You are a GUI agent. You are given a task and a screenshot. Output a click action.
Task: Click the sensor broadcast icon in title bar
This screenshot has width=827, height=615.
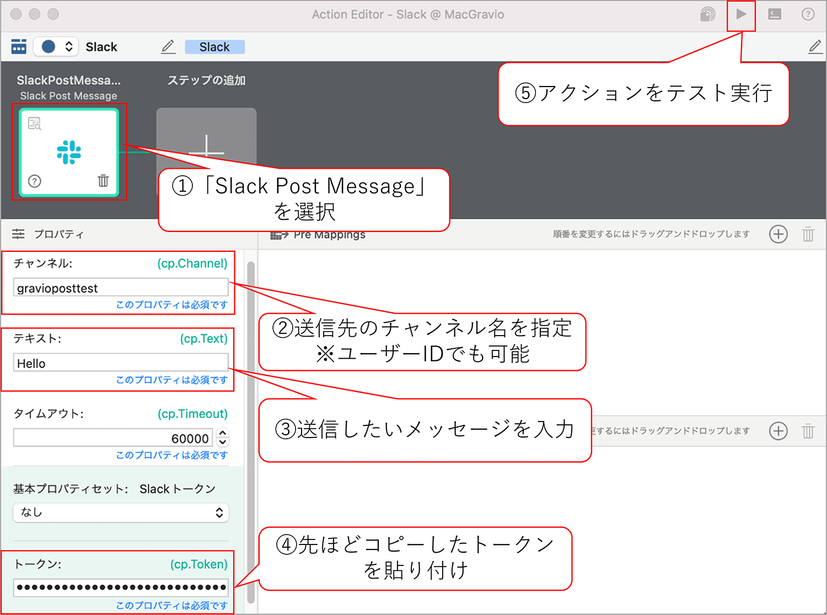707,14
